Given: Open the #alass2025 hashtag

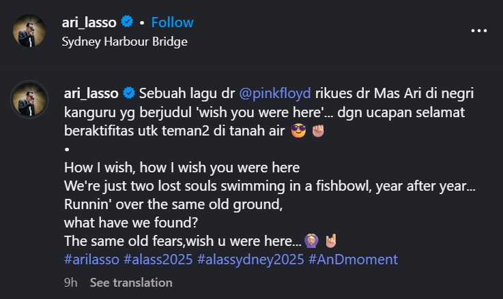Looking at the screenshot, I should coord(159,259).
